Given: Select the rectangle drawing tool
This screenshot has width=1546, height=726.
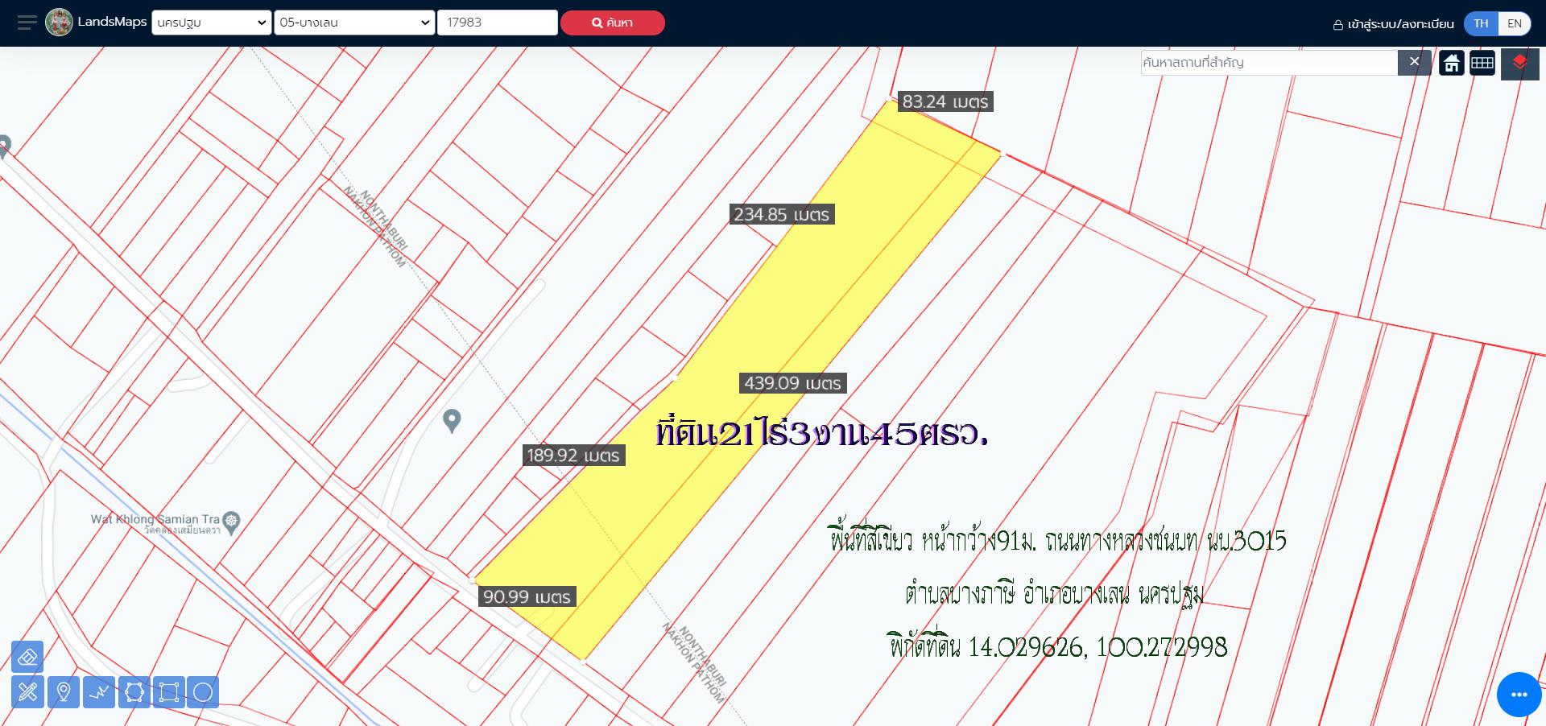Looking at the screenshot, I should [168, 692].
